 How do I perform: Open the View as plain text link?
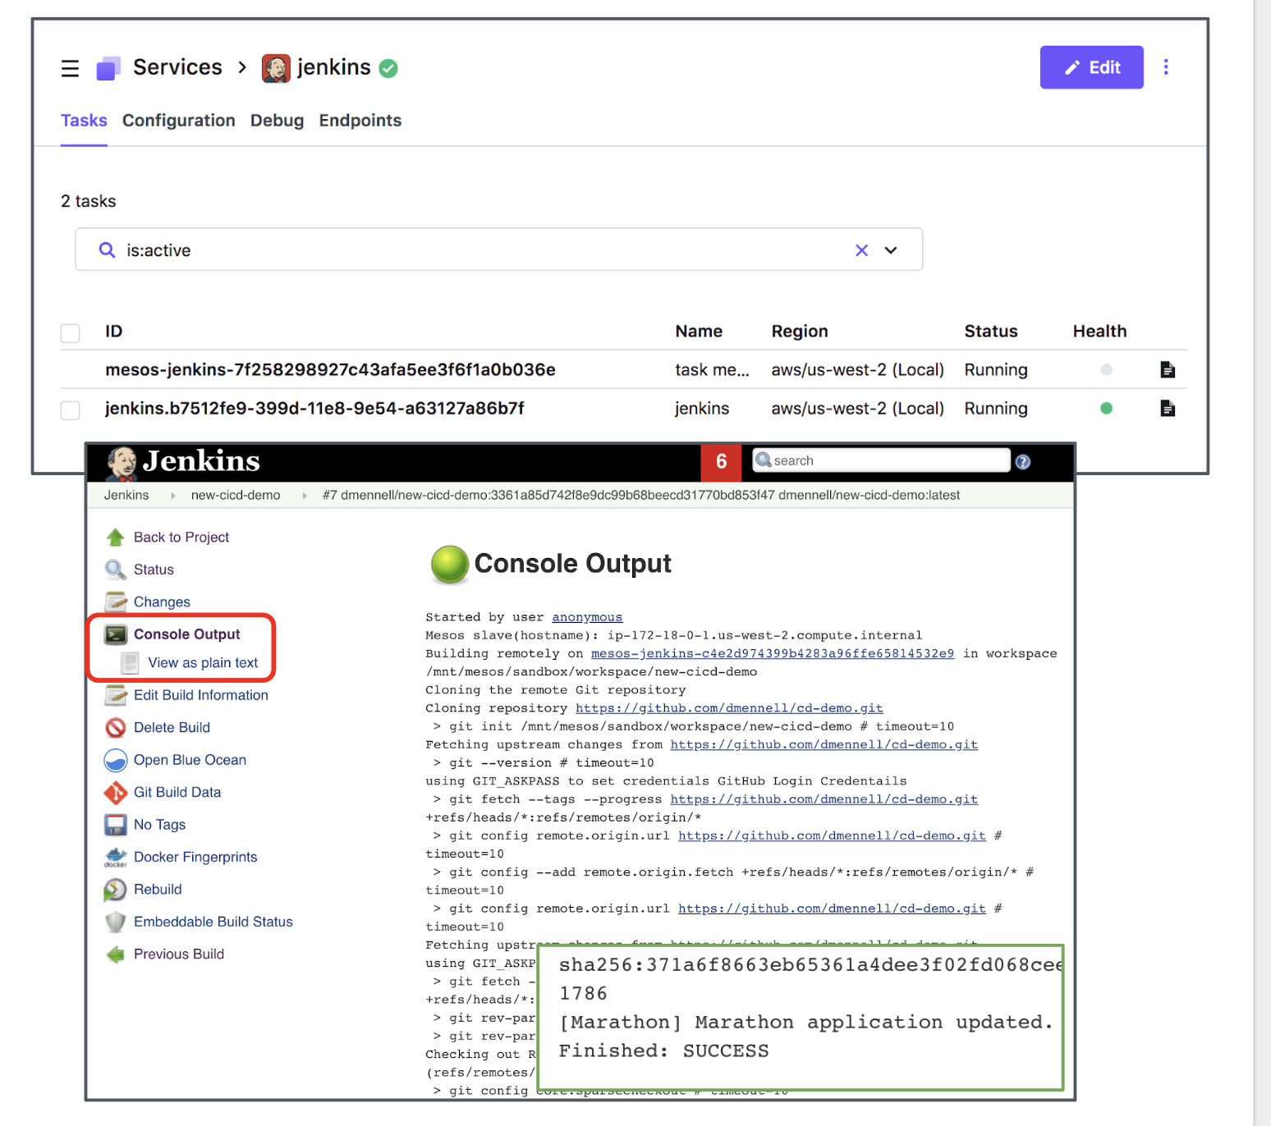(x=203, y=663)
